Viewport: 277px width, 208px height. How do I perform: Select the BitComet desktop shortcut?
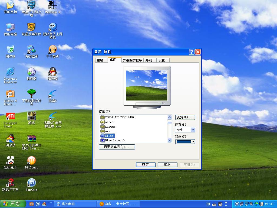[x=31, y=161]
